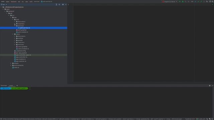This screenshot has width=214, height=120.
Task: Click the Run button in the top toolbar
Action: point(180,1)
